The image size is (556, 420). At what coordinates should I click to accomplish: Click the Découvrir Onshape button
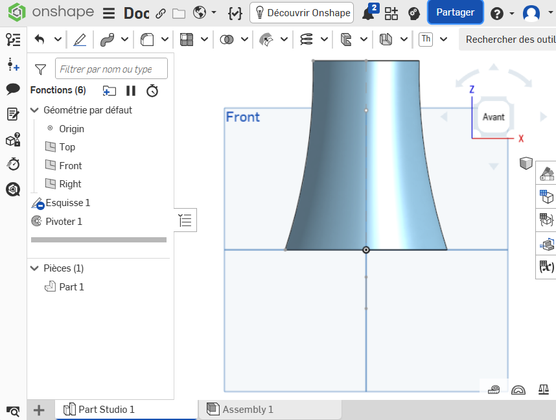pos(302,13)
